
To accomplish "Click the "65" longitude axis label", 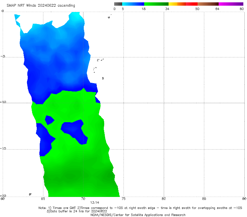I will [x=43, y=199].
